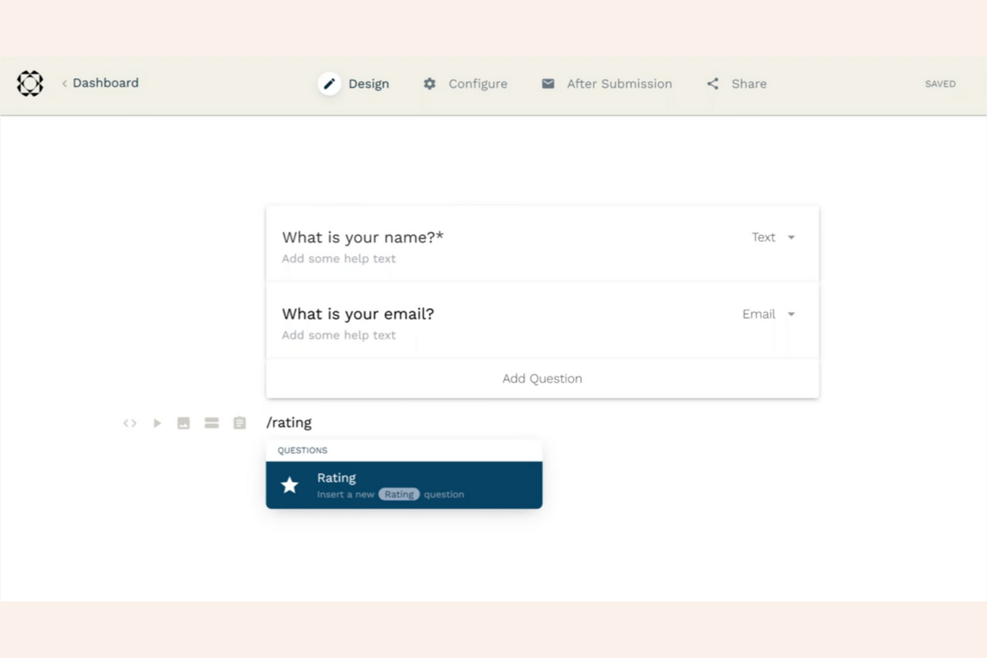987x658 pixels.
Task: Insert an image block
Action: tap(183, 423)
